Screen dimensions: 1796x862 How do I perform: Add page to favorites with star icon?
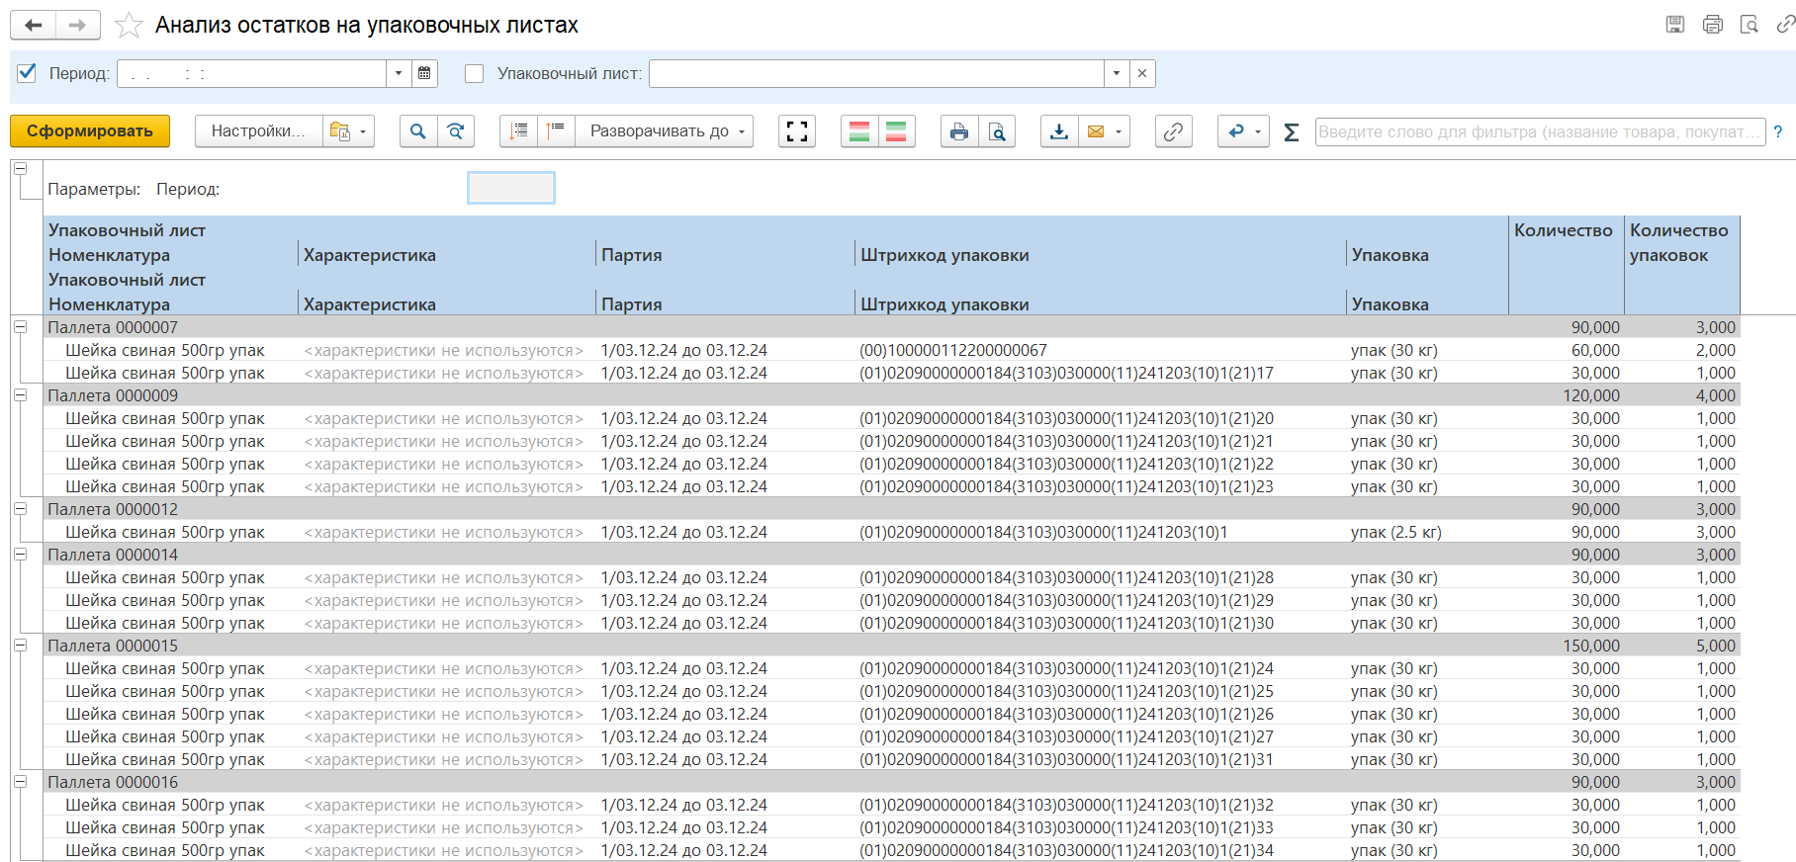(129, 26)
